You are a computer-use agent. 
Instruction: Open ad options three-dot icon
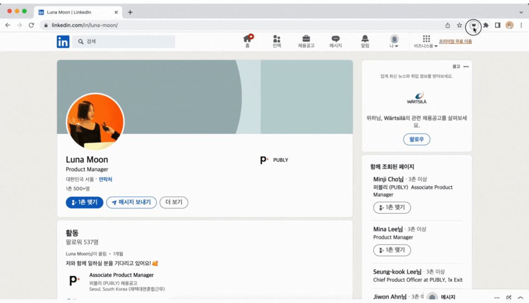pos(466,67)
